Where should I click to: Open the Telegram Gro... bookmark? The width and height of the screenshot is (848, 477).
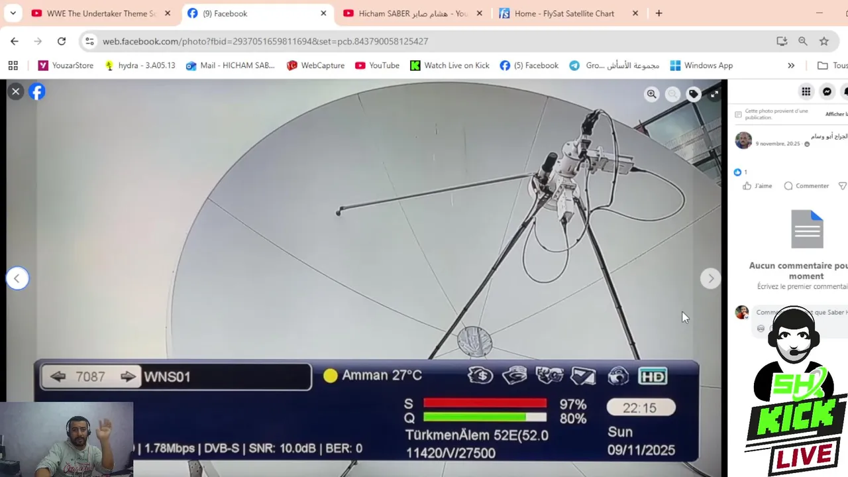[x=613, y=66]
